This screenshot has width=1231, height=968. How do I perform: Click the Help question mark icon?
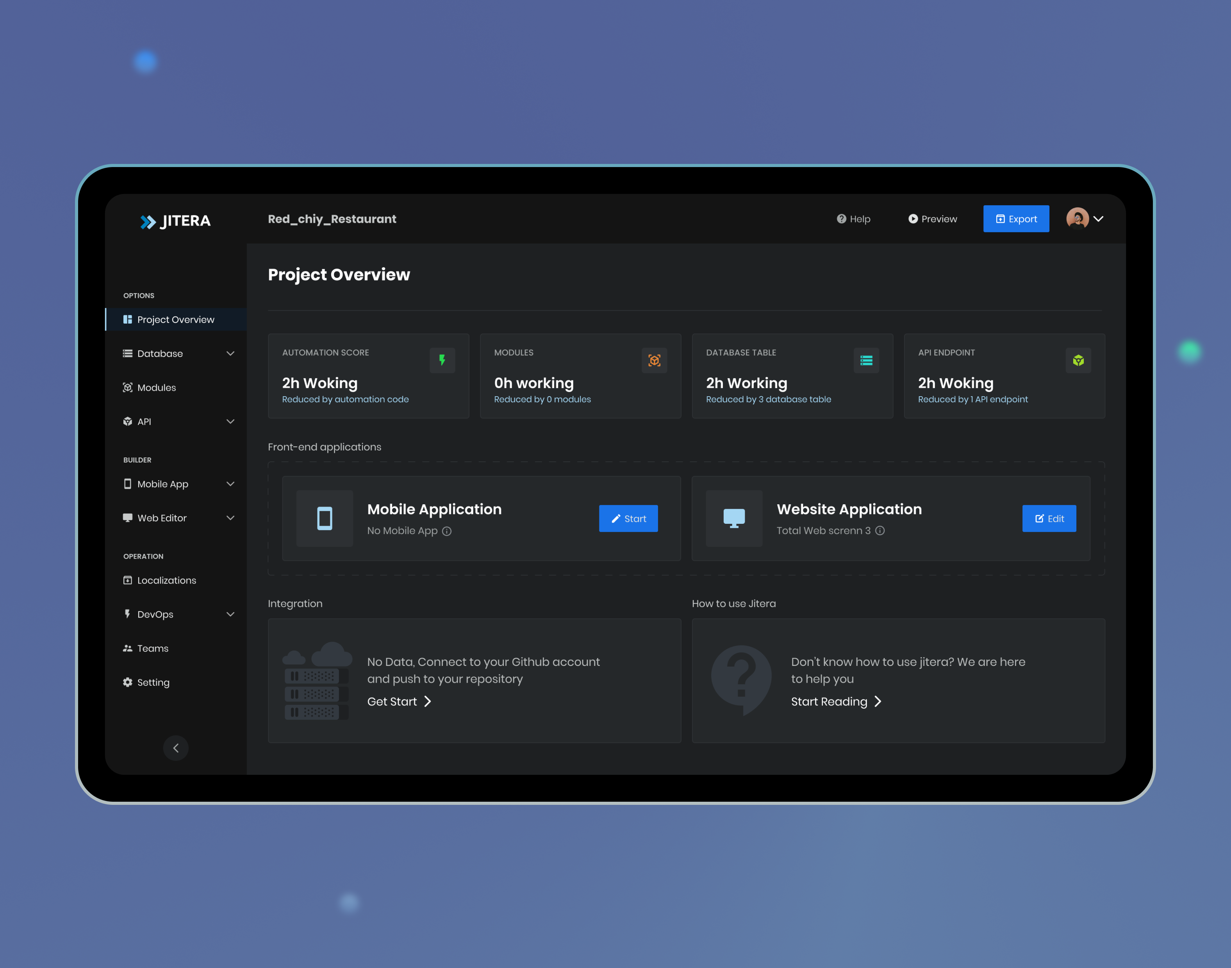(x=842, y=219)
